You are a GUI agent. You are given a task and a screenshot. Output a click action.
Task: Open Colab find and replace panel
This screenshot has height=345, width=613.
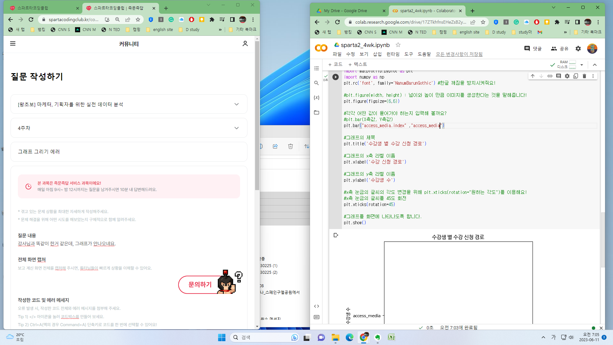316,83
